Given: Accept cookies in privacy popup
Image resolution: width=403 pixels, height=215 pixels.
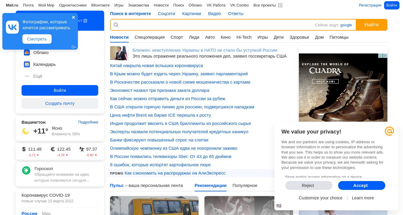Looking at the screenshot, I should click(x=362, y=185).
